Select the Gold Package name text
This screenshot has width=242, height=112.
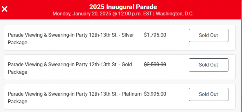click(x=70, y=65)
